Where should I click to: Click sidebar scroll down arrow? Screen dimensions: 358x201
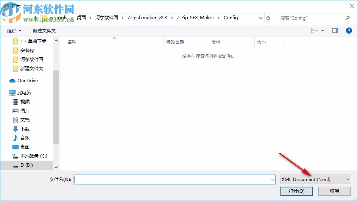point(56,167)
